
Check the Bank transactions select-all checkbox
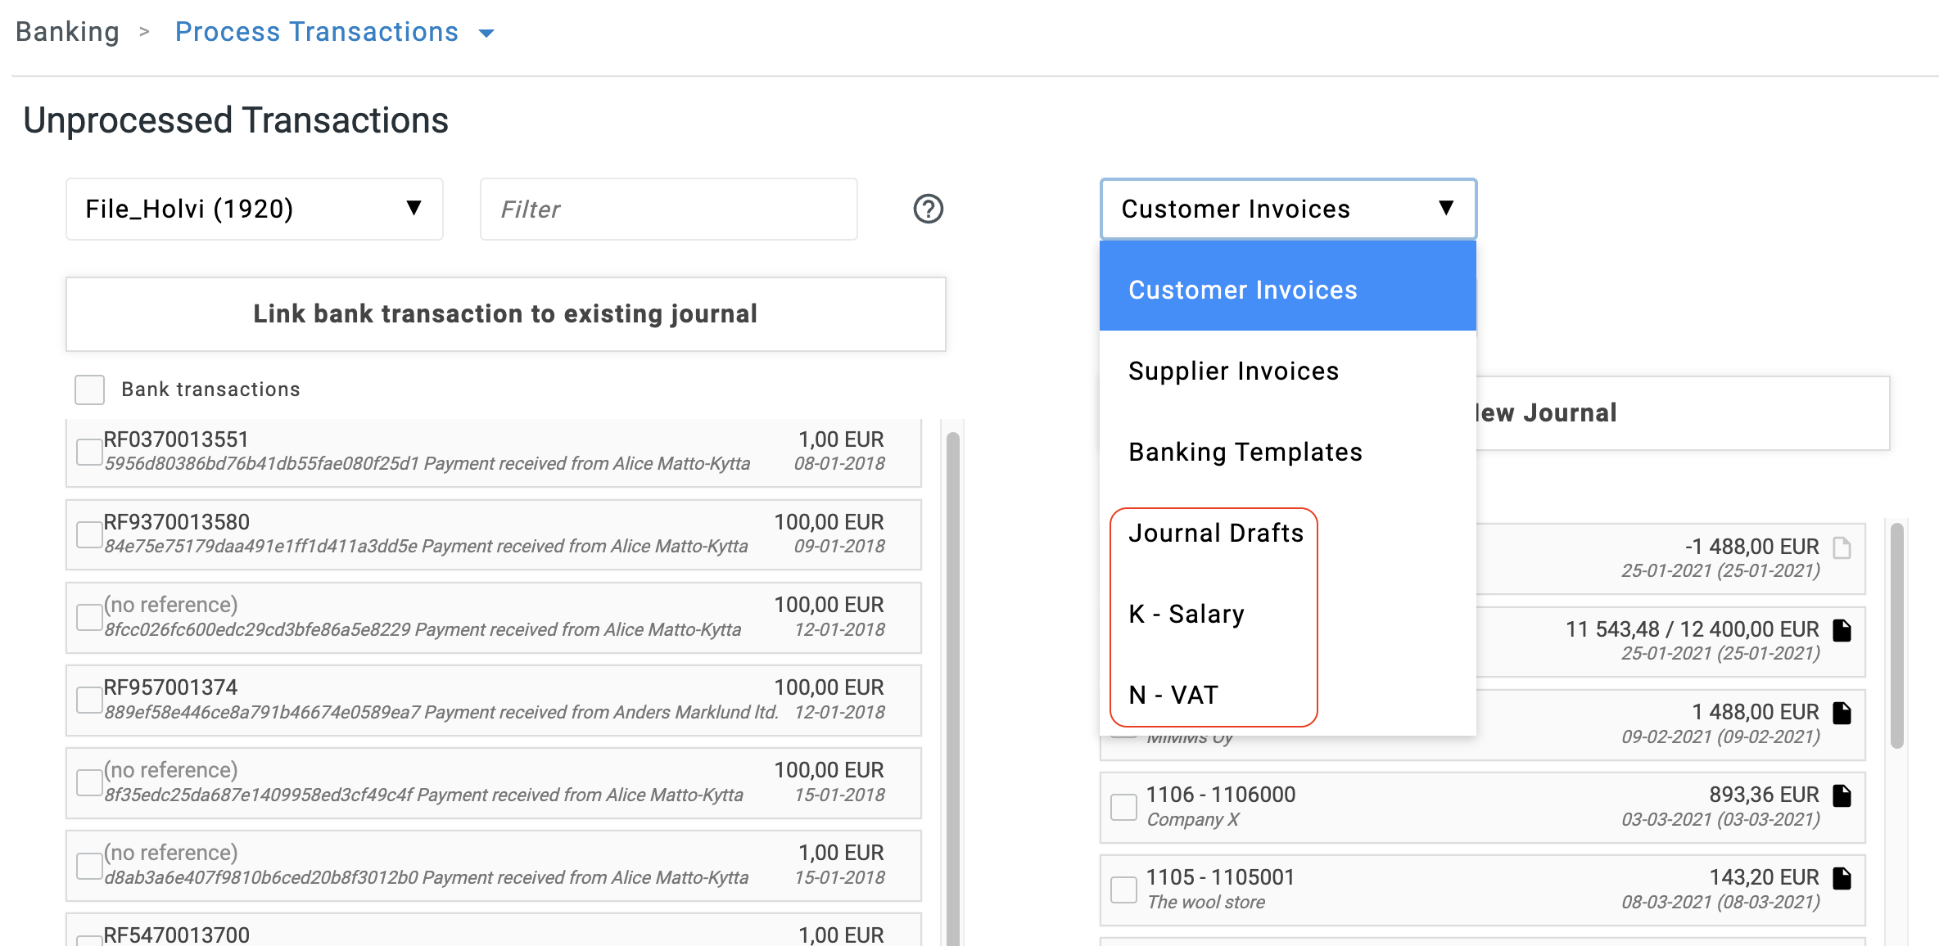(89, 390)
